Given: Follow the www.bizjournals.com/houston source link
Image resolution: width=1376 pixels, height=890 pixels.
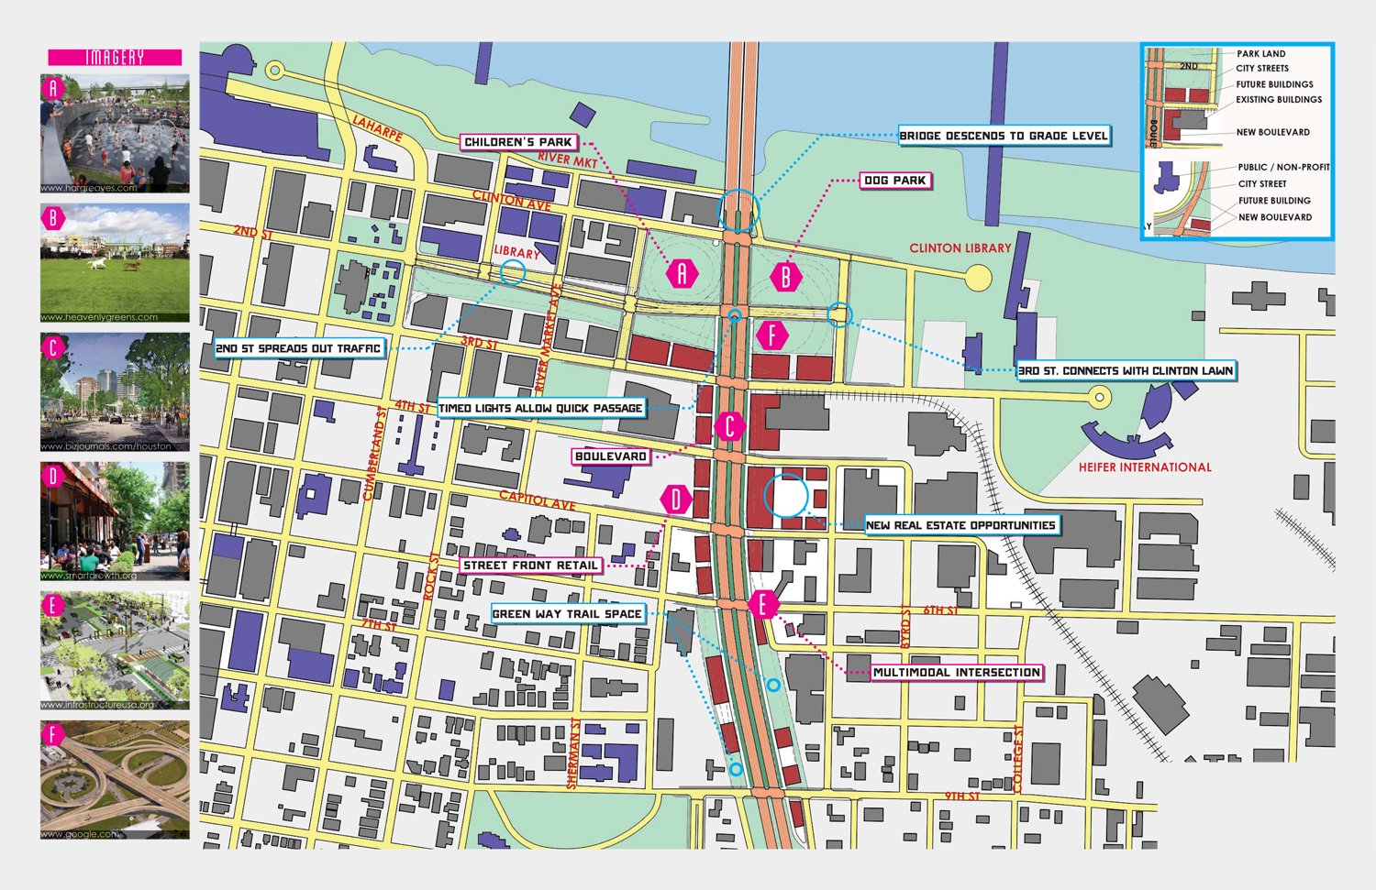Looking at the screenshot, I should click(x=106, y=446).
